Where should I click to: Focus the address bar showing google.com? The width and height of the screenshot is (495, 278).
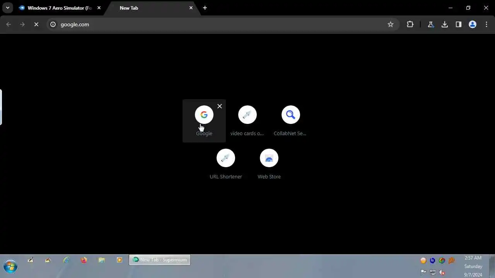pos(222,24)
